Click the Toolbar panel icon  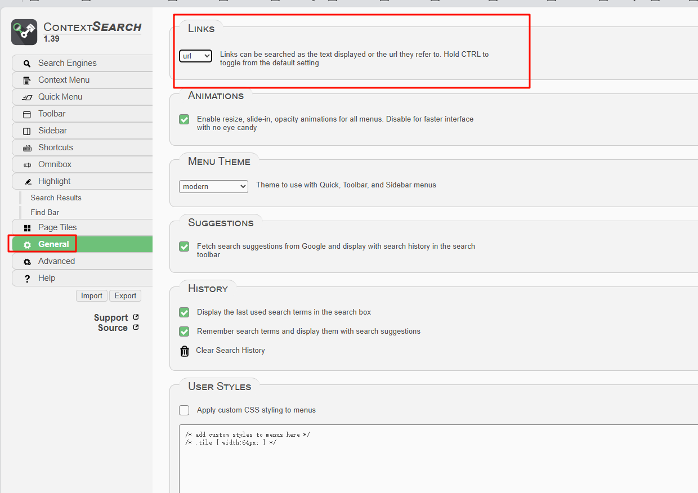[27, 114]
